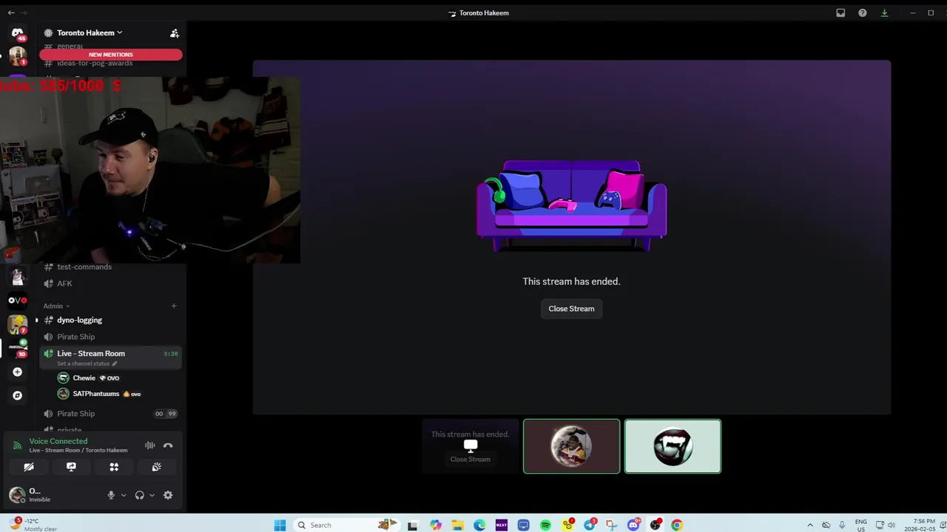Deafen with headphones icon
The width and height of the screenshot is (947, 532).
click(x=139, y=495)
